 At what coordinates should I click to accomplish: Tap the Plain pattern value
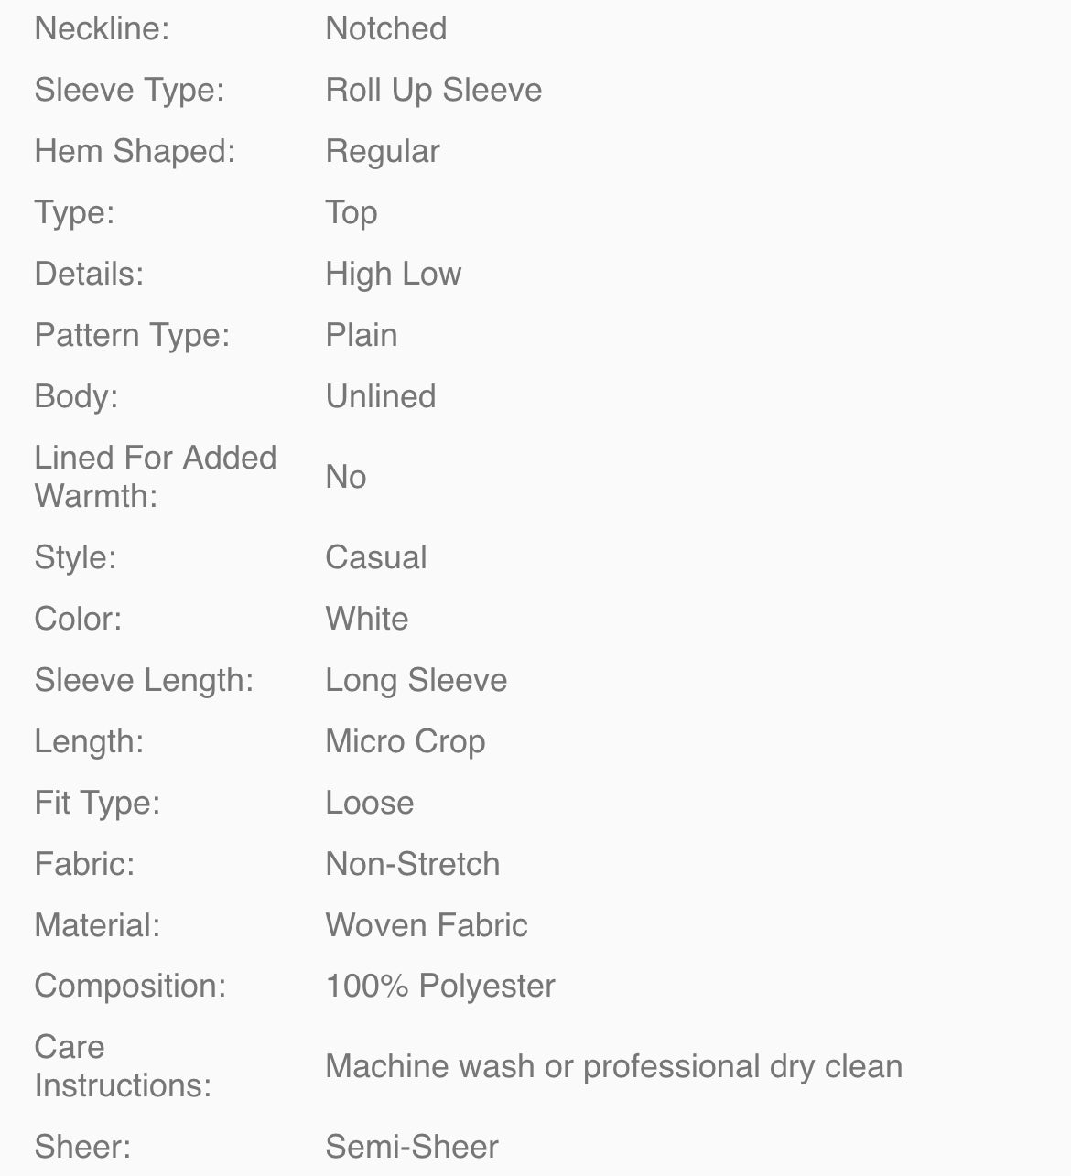361,335
